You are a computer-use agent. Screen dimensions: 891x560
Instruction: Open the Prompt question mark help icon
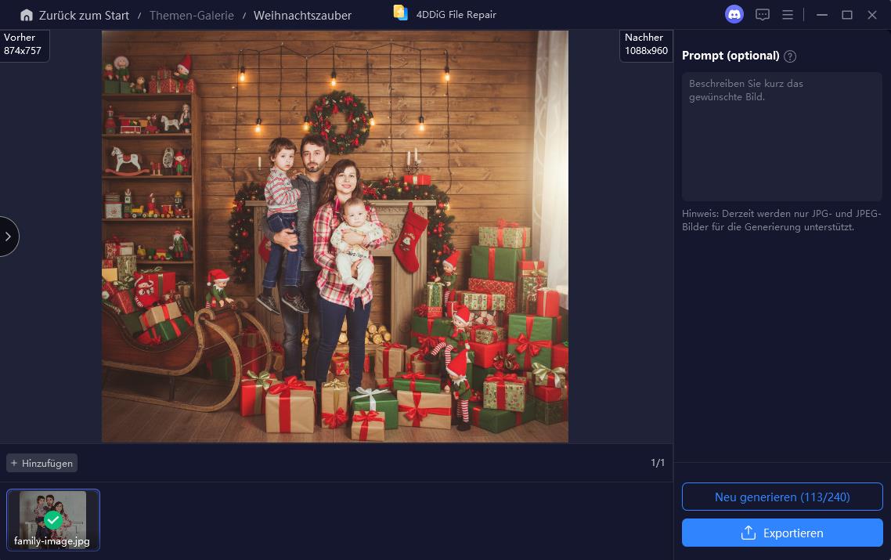pos(790,56)
